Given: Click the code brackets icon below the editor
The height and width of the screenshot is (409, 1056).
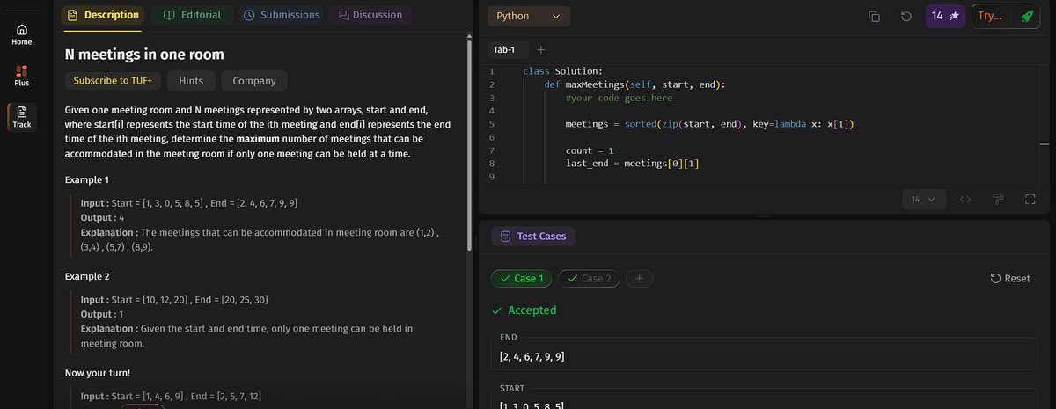Looking at the screenshot, I should 964,200.
